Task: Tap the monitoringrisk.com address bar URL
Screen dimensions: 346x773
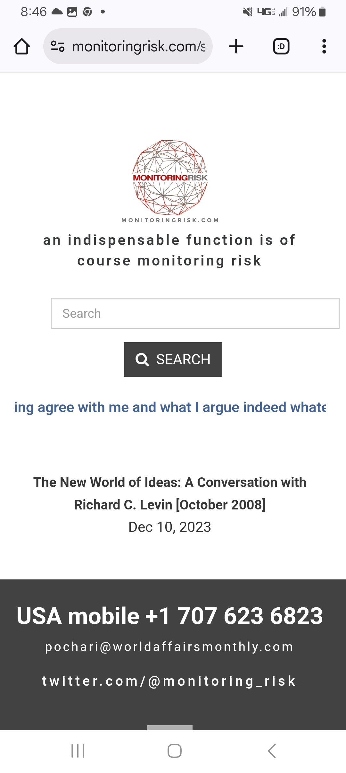Action: [139, 47]
